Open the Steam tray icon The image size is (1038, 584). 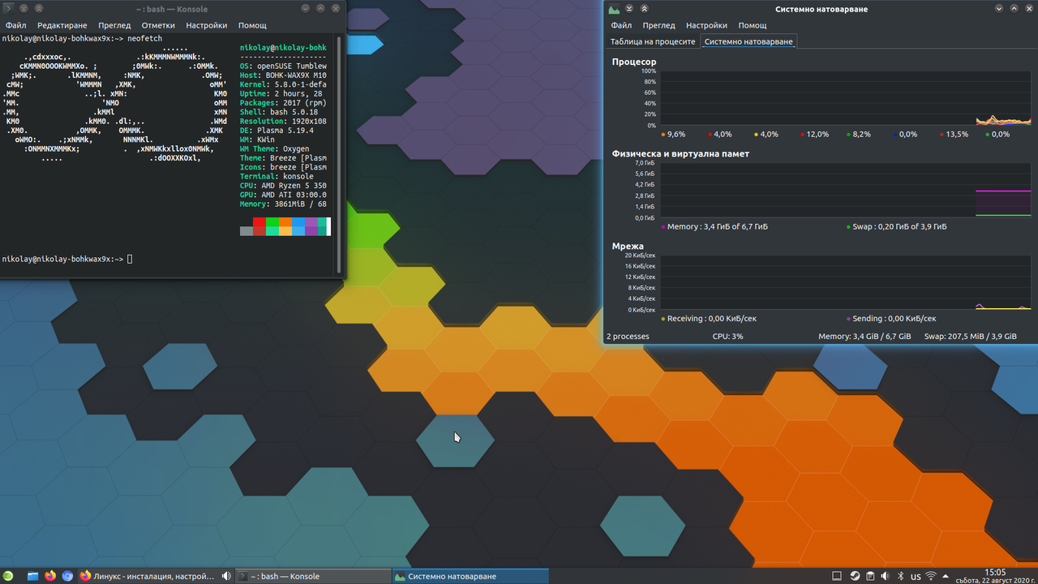click(x=855, y=576)
